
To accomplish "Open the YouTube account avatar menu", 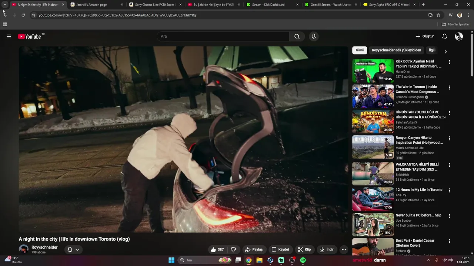I will [x=459, y=37].
